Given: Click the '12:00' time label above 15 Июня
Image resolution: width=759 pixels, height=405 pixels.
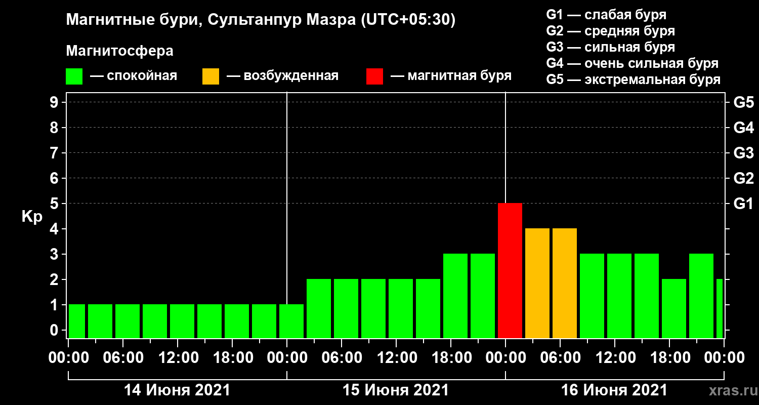Looking at the screenshot, I should click(x=396, y=358).
